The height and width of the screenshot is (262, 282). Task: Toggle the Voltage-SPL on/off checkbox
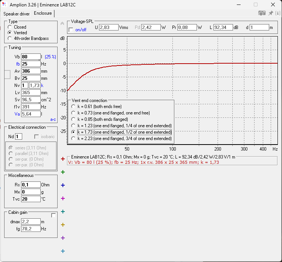[71, 30]
